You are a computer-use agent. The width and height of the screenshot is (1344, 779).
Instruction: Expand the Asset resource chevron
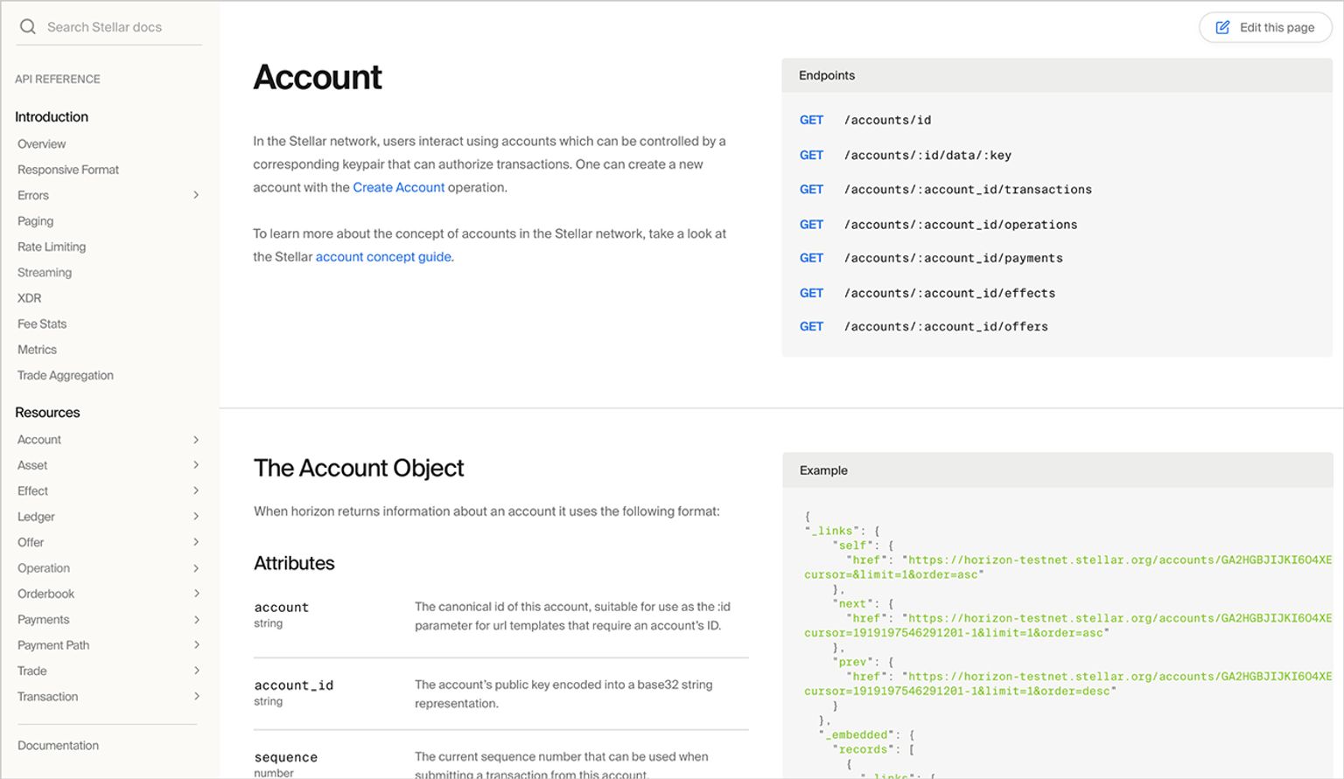tap(196, 465)
